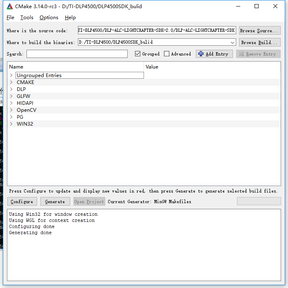
Task: Click the Value column header
Action: pyautogui.click(x=152, y=66)
